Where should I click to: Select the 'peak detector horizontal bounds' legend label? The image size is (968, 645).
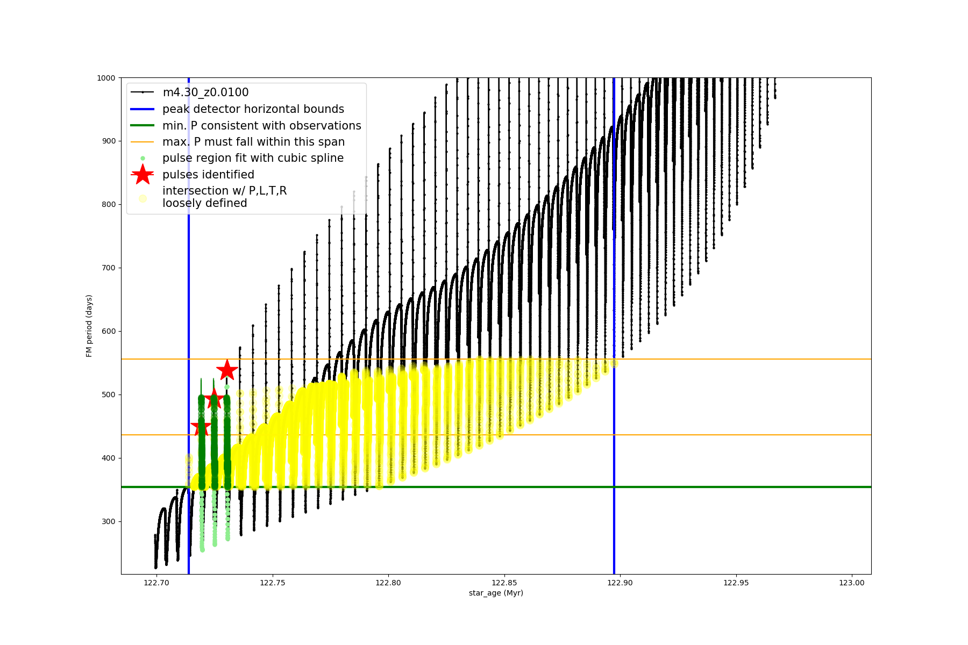click(253, 109)
